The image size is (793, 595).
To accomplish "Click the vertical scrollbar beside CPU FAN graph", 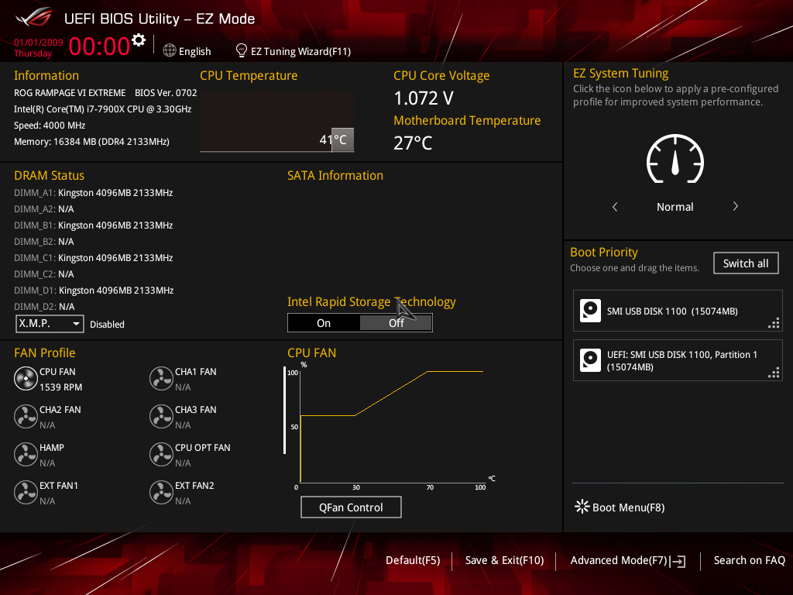I will coord(285,410).
